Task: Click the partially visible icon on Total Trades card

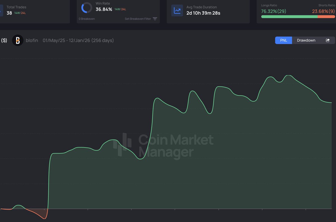Action: coord(1,10)
